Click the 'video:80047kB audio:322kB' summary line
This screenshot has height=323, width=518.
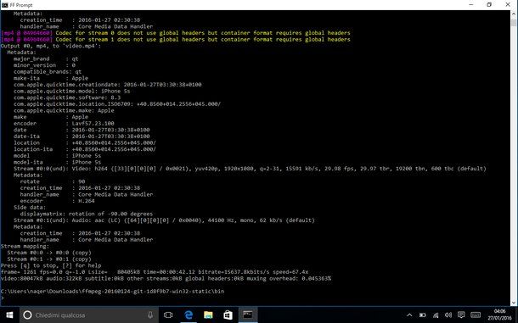coord(166,278)
